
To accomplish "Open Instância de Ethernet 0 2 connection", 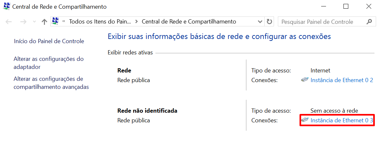I will (342, 80).
